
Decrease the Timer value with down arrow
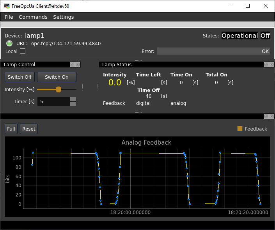(73, 104)
